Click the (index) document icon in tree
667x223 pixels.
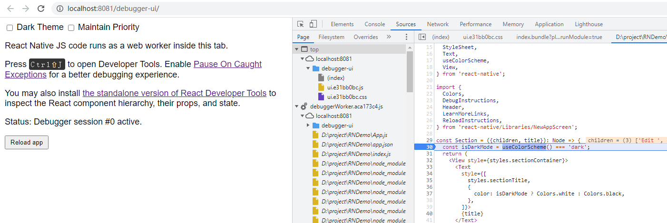point(321,78)
